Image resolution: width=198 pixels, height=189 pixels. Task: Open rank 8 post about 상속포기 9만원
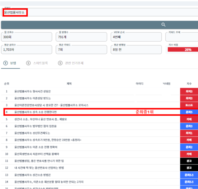click(x=48, y=140)
